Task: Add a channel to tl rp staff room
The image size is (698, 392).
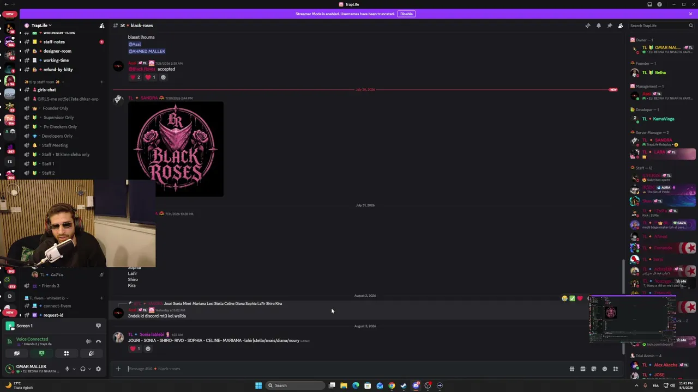Action: pos(101,82)
